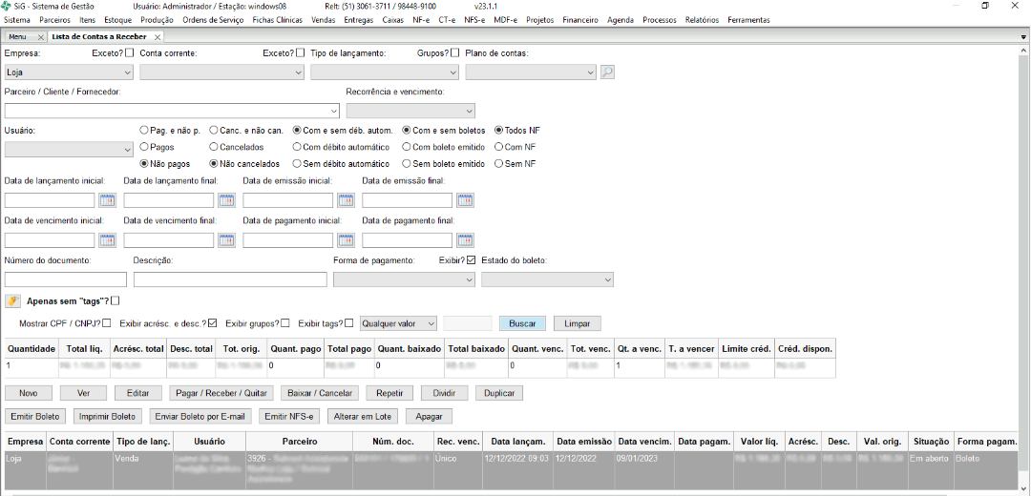Open calendar for Data de emissão inicial
Viewport: 1031px width, 496px height.
[x=346, y=200]
